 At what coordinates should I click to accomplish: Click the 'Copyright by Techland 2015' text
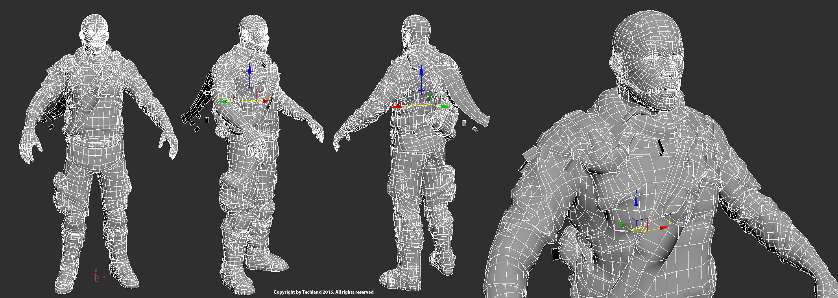click(x=303, y=292)
